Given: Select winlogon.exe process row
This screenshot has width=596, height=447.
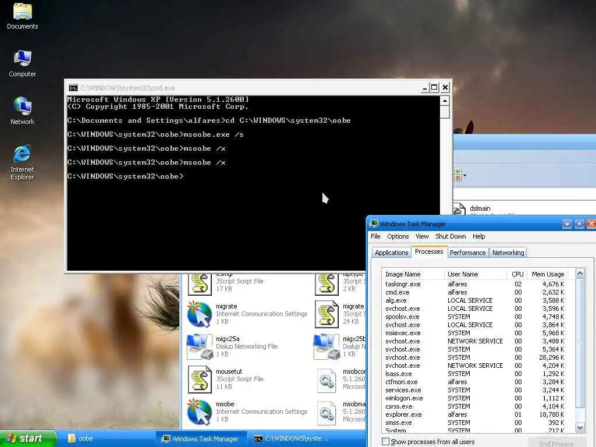Looking at the screenshot, I should click(475, 398).
